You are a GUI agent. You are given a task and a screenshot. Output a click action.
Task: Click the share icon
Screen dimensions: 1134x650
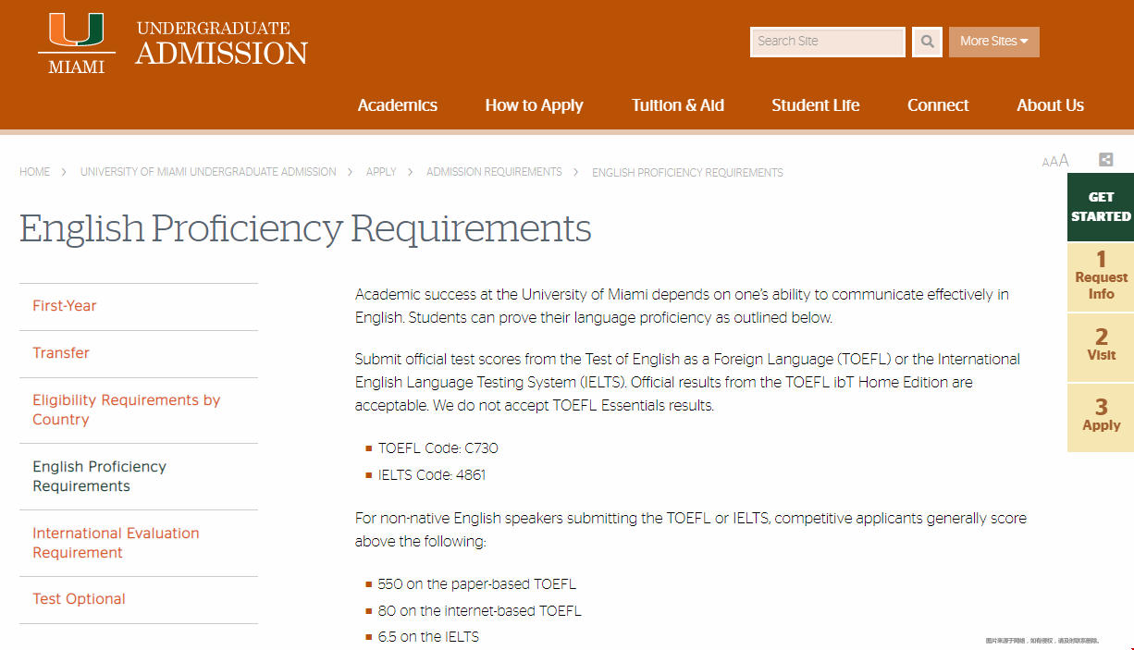click(1105, 160)
